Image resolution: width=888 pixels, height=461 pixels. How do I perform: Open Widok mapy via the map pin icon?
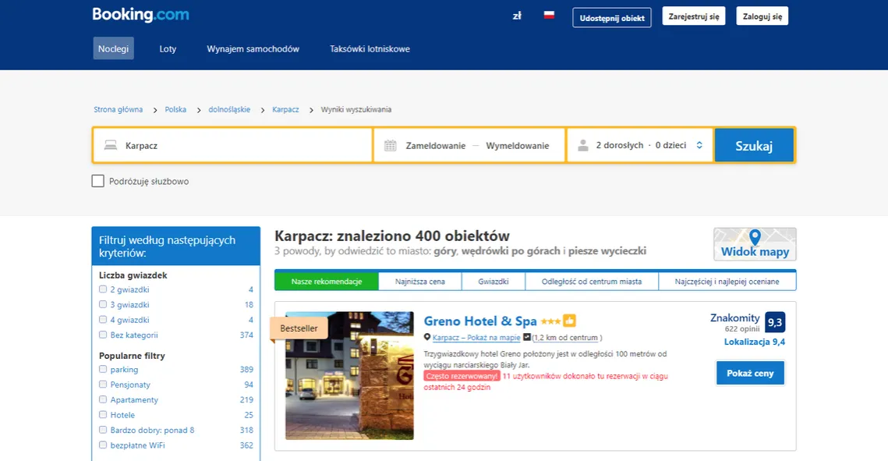pyautogui.click(x=754, y=238)
